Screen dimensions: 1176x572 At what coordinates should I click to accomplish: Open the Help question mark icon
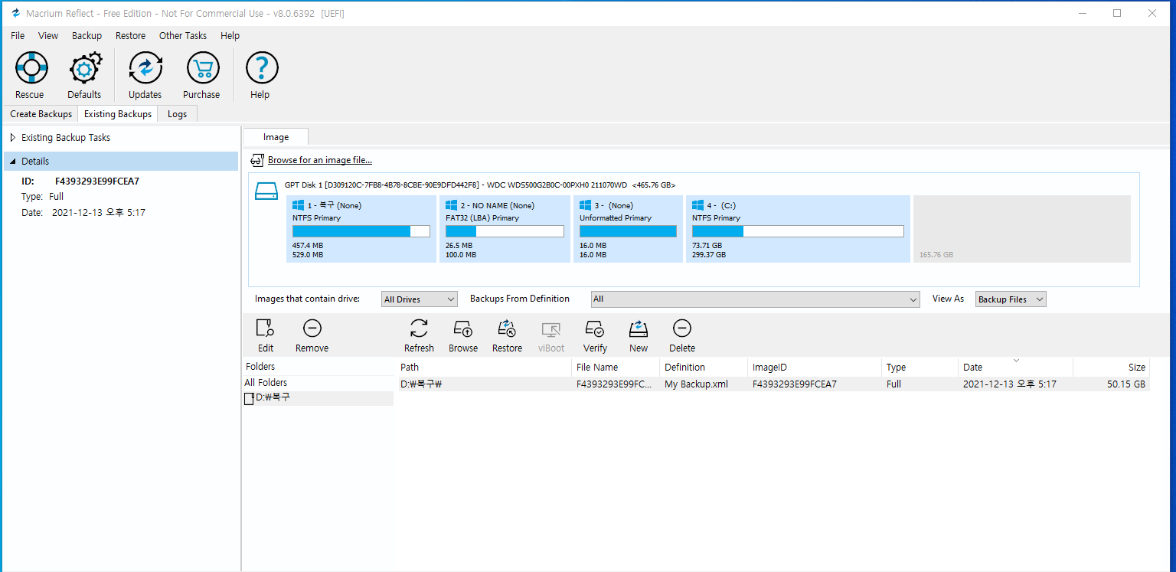(x=260, y=69)
